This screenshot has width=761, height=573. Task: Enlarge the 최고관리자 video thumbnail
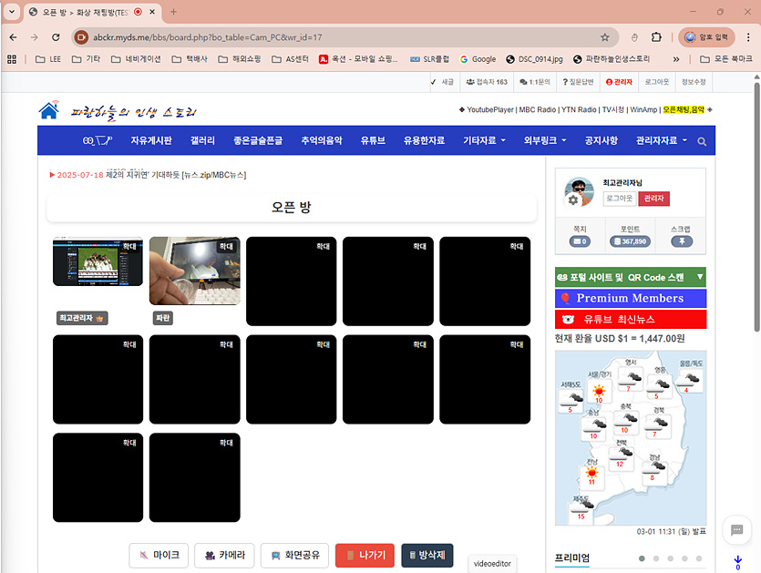coord(129,246)
